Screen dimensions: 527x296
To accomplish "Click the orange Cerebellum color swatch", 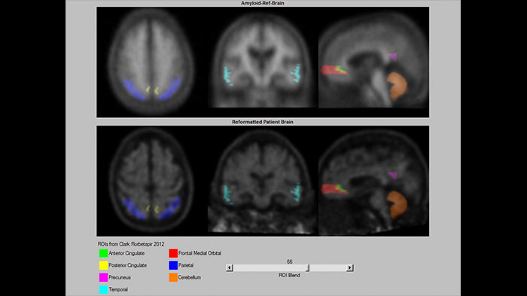I will pos(173,277).
